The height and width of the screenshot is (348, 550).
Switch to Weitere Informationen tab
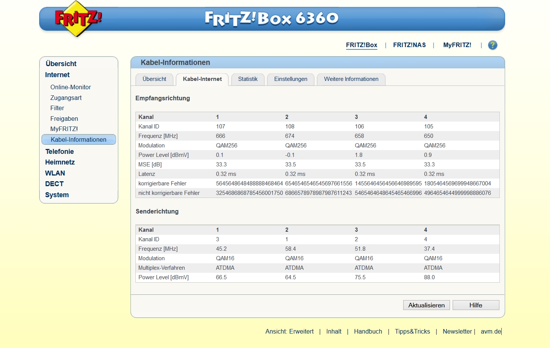click(x=351, y=79)
